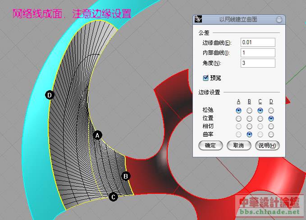The height and width of the screenshot is (220, 306).
Task: Select 松弛 option for edge A
Action: tap(238, 110)
